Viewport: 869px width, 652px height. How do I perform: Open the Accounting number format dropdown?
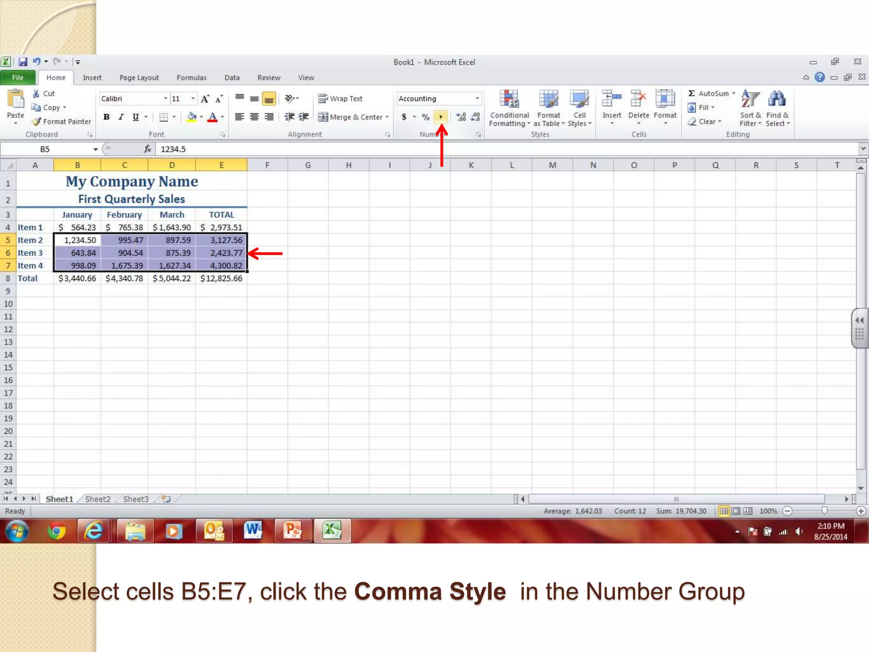coord(477,98)
